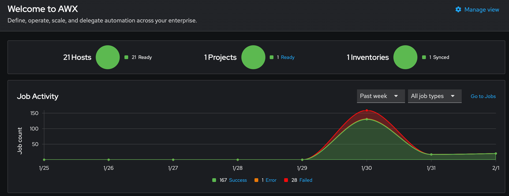The width and height of the screenshot is (509, 196).
Task: Click the 1/30 date axis label
Action: tap(367, 168)
